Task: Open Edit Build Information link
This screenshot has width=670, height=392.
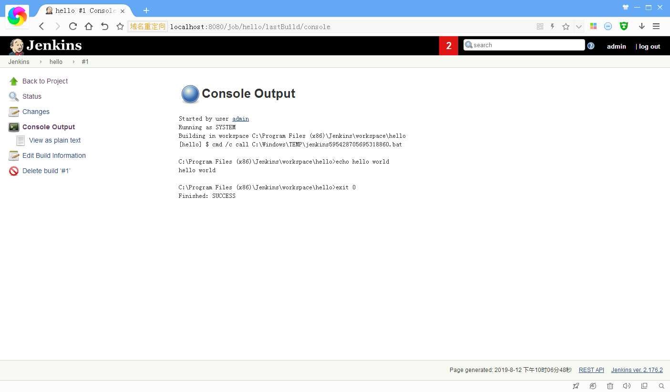Action: click(54, 155)
